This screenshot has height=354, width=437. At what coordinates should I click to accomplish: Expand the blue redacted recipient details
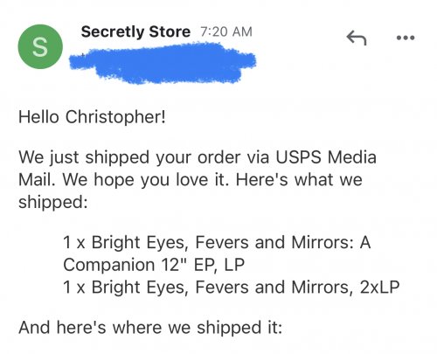pos(163,63)
